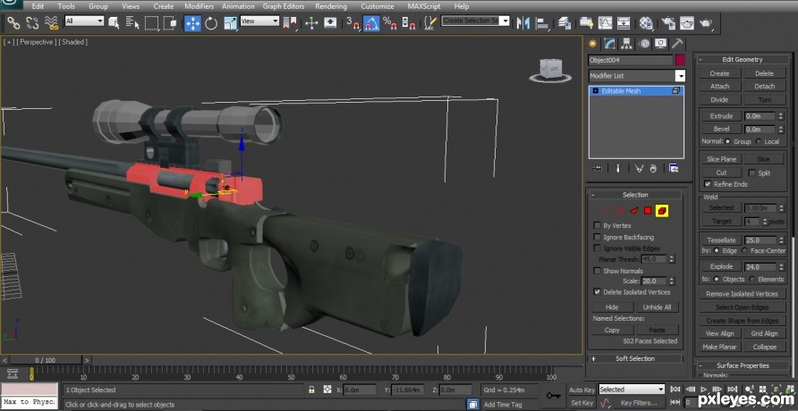
Task: Select Local normal radio button
Action: click(x=759, y=142)
